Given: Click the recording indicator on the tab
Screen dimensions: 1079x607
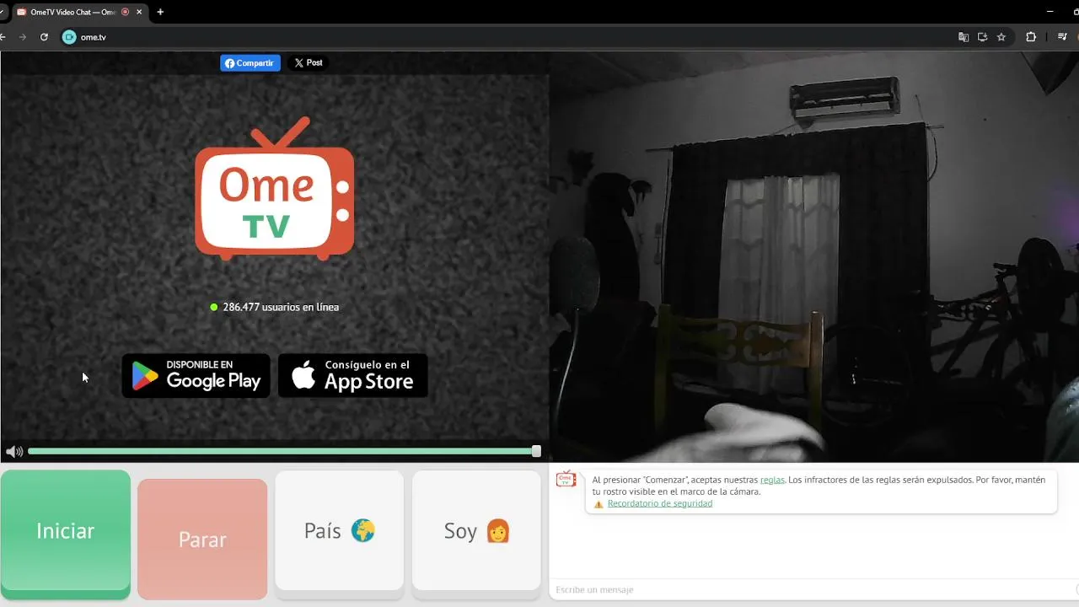Looking at the screenshot, I should pos(126,12).
